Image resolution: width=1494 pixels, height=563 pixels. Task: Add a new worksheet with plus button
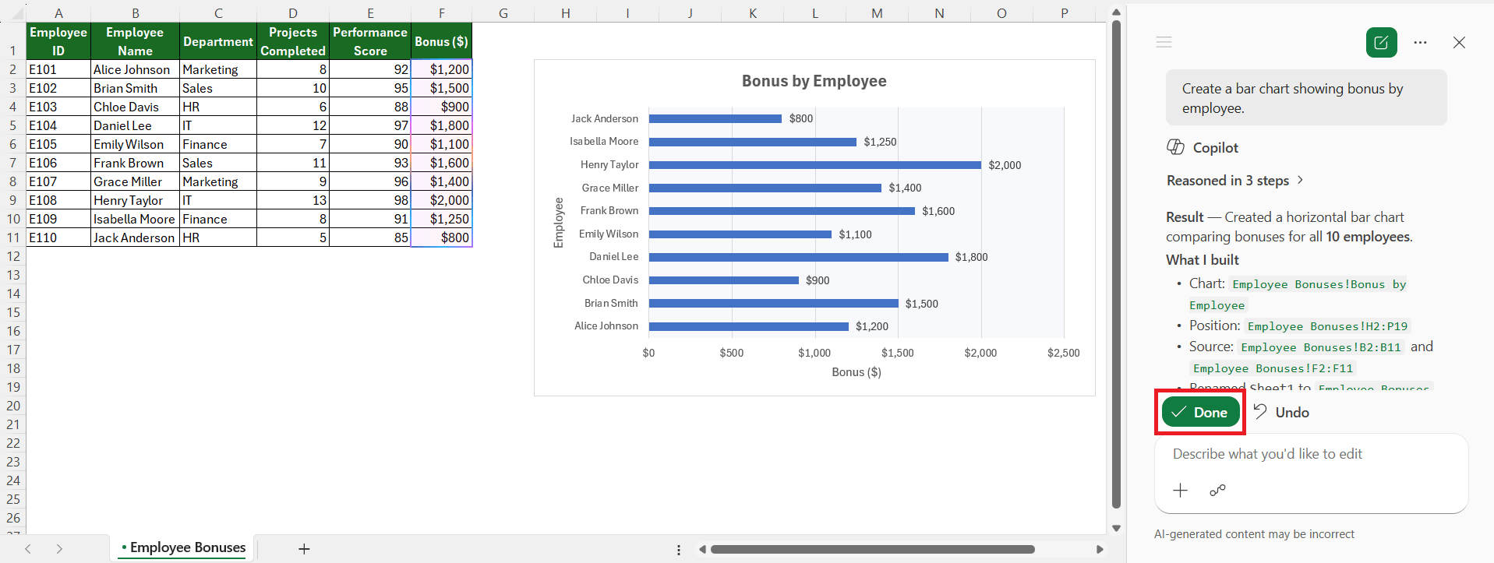304,549
